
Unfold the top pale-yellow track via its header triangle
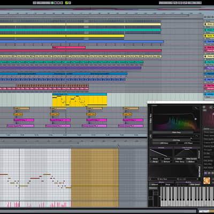click(205, 24)
